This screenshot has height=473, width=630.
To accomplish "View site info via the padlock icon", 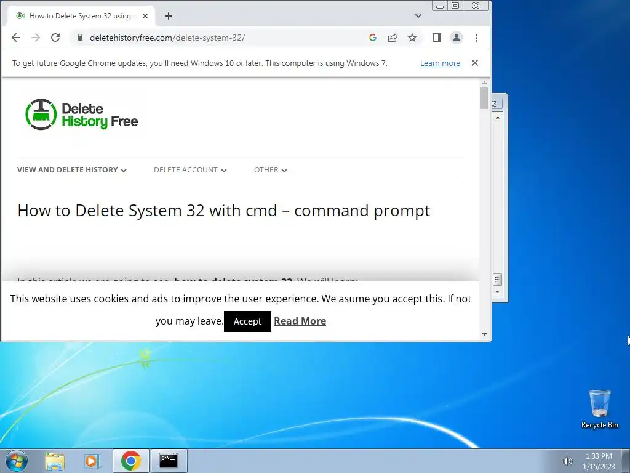I will 80,38.
